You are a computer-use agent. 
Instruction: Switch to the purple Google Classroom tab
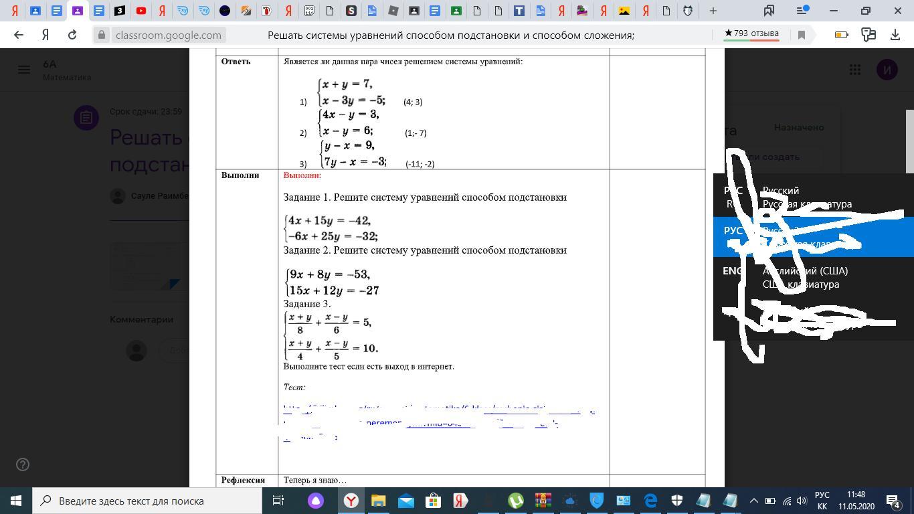78,11
